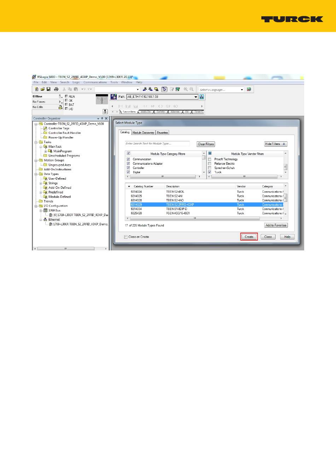This screenshot has width=336, height=476.
Task: Click the Print toolbar icon
Action: (56, 89)
